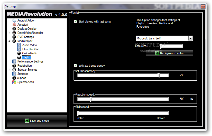
Task: Click the set transparency slider track
Action: (x=123, y=76)
